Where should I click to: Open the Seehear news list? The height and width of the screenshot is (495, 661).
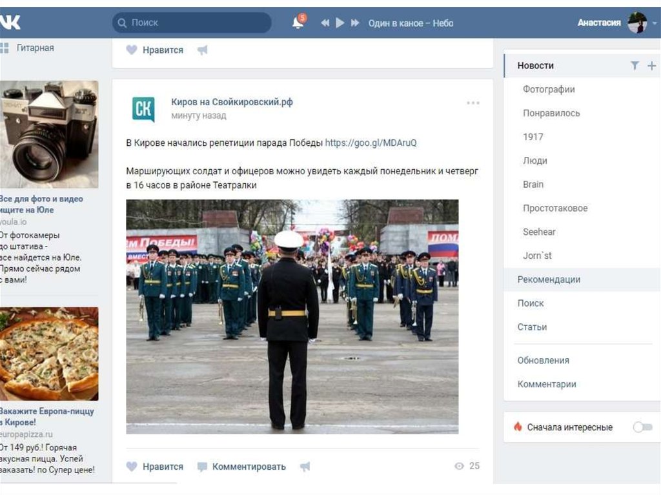tap(539, 232)
